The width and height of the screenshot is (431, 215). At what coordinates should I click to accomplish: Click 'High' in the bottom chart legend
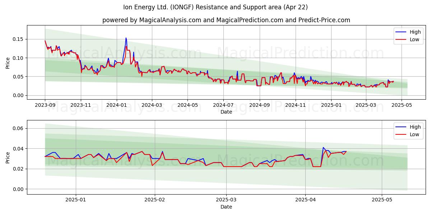(x=415, y=127)
